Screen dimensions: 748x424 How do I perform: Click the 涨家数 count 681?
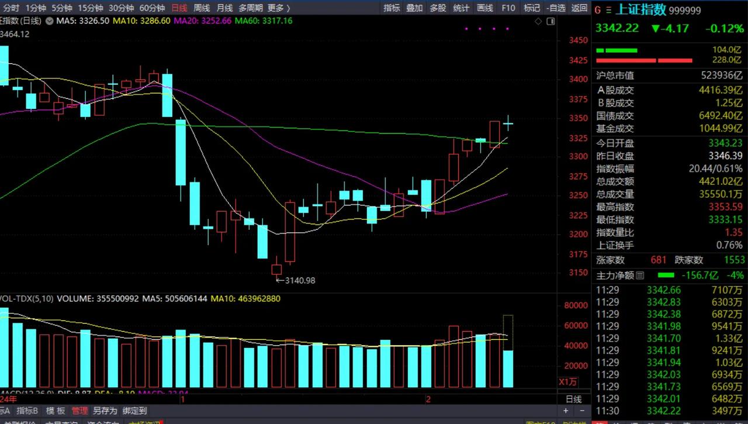tap(659, 260)
